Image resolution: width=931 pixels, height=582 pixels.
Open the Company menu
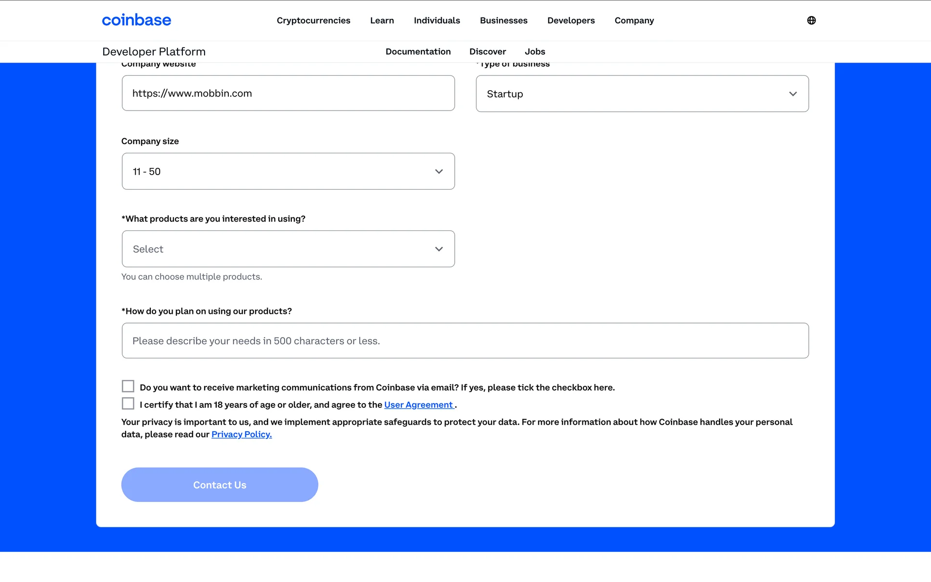click(634, 20)
